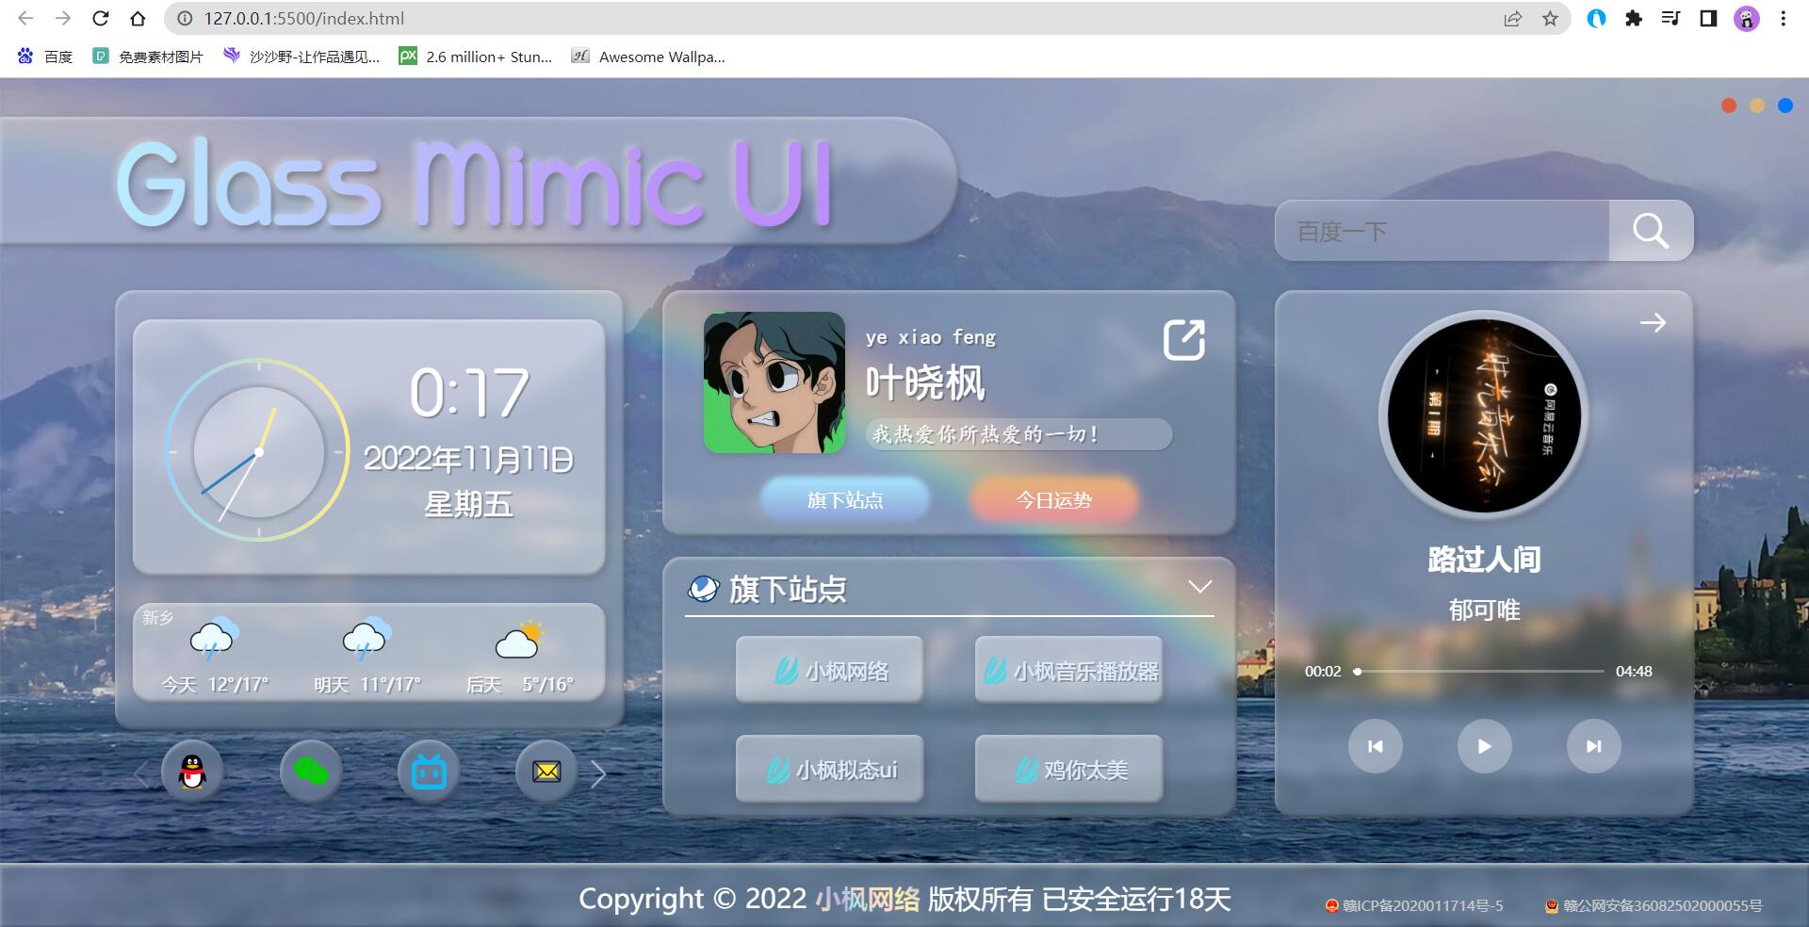Click the arrow at music player top
Screen dimensions: 1809x927
pos(1653,323)
